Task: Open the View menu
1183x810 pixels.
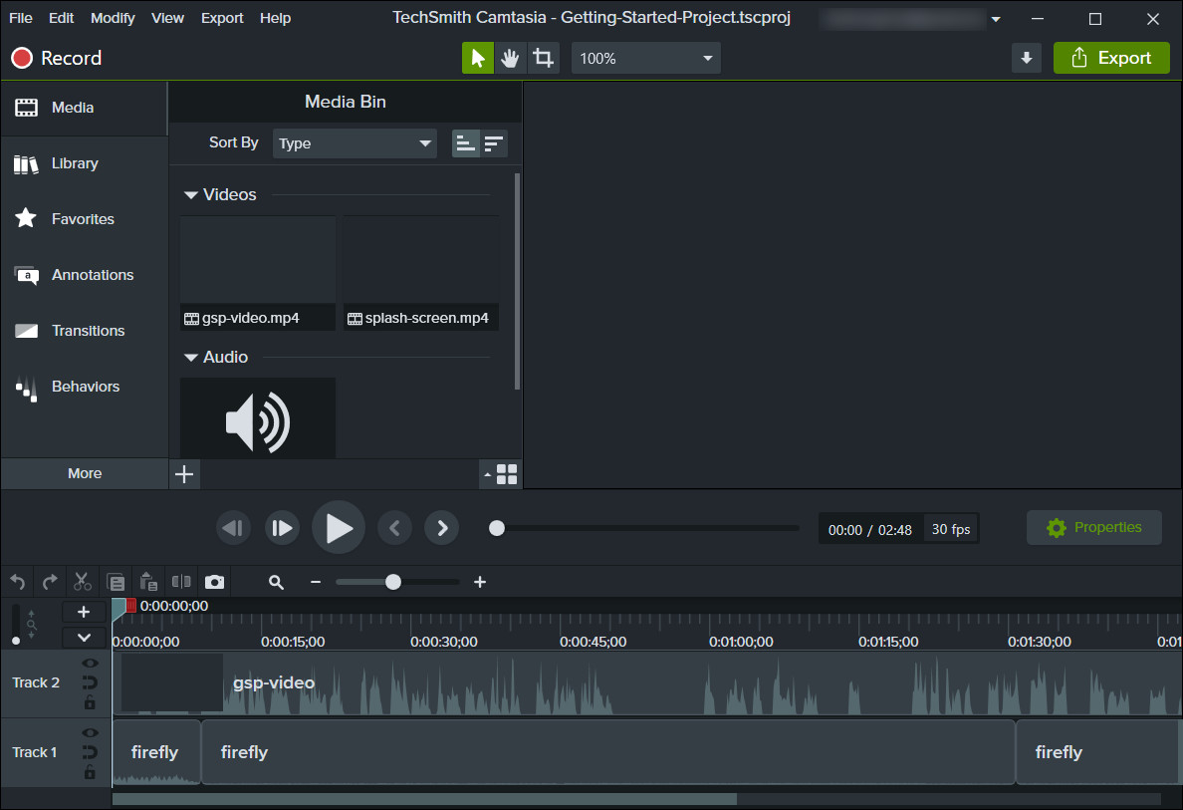Action: point(167,17)
